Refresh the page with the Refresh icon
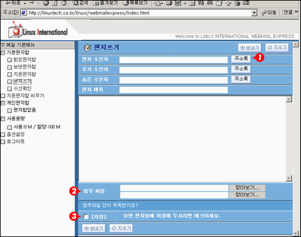The image size is (301, 237). pyautogui.click(x=55, y=3)
